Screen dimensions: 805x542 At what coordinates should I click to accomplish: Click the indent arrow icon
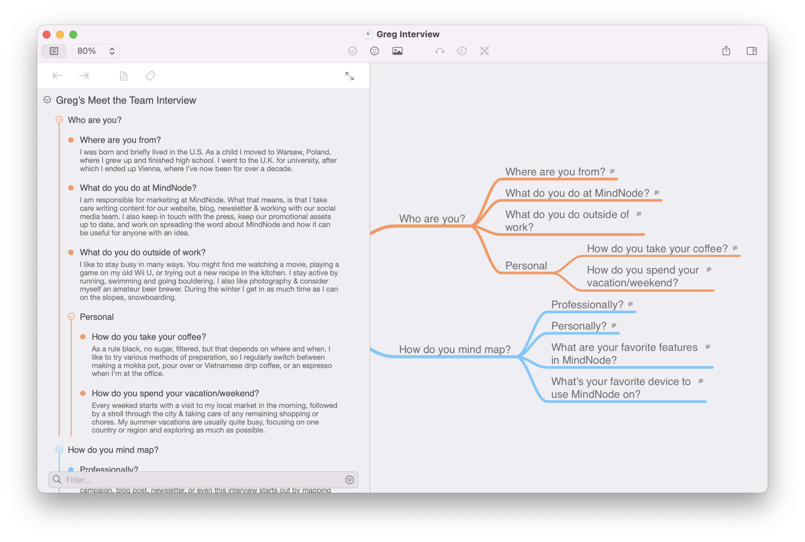[x=84, y=76]
